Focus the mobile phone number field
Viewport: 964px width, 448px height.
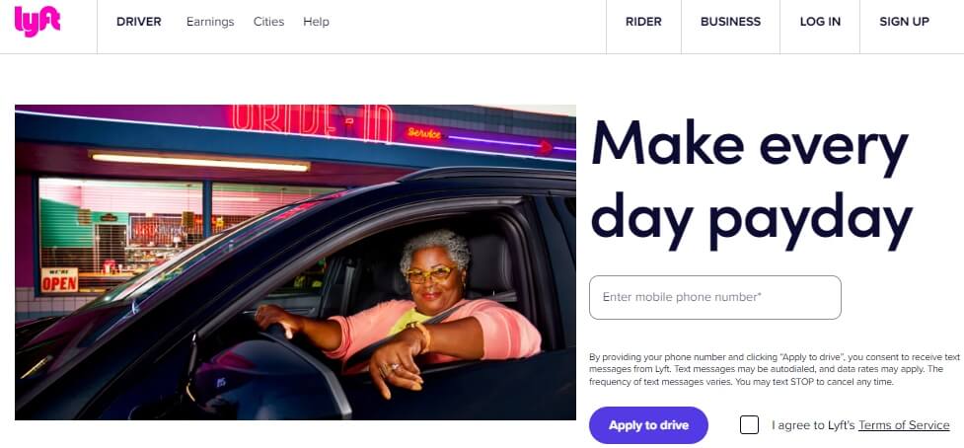click(x=715, y=297)
